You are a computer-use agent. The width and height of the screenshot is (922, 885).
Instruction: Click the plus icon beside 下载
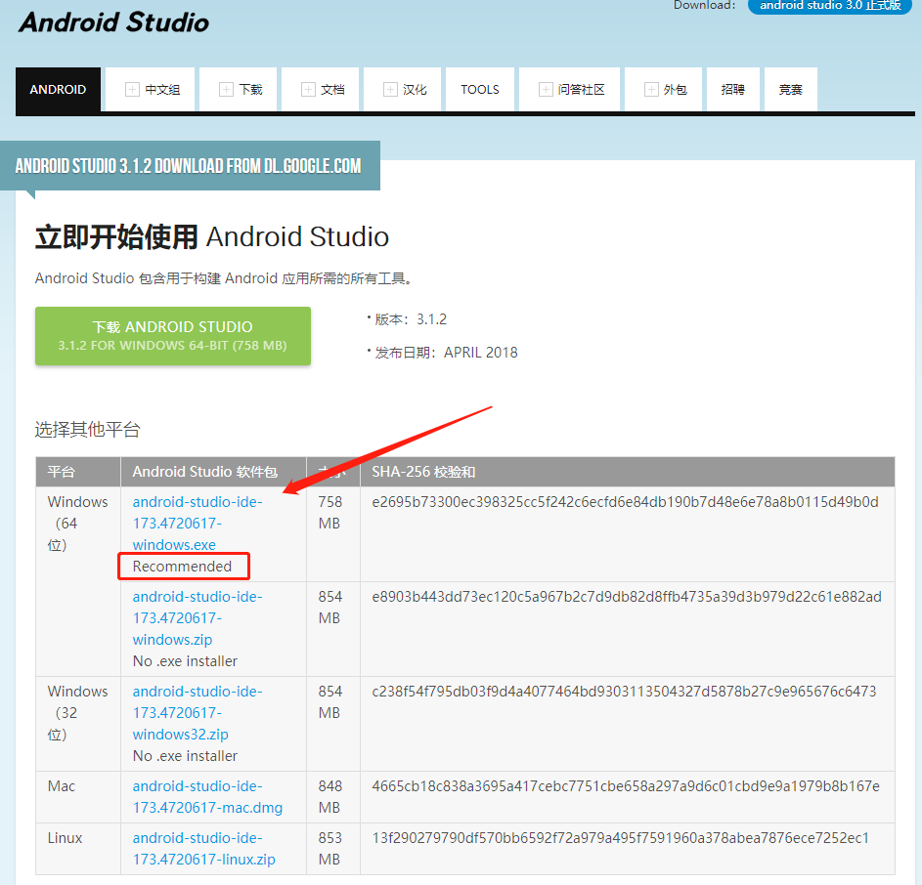pos(225,89)
